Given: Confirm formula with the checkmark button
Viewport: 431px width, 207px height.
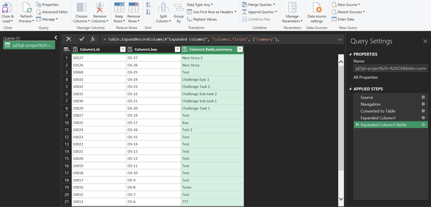Looking at the screenshot, I should click(x=82, y=39).
